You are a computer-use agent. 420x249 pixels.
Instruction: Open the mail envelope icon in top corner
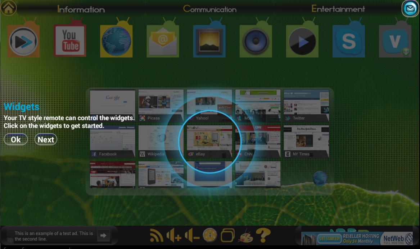(x=410, y=9)
